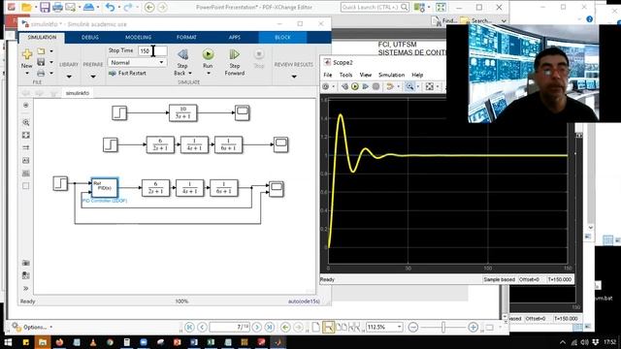Click the Quick Launch search box
Image resolution: width=621 pixels, height=349 pixels.
375,7
